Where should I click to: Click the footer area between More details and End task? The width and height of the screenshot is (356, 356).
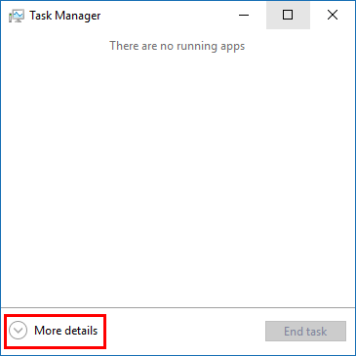tap(185, 332)
